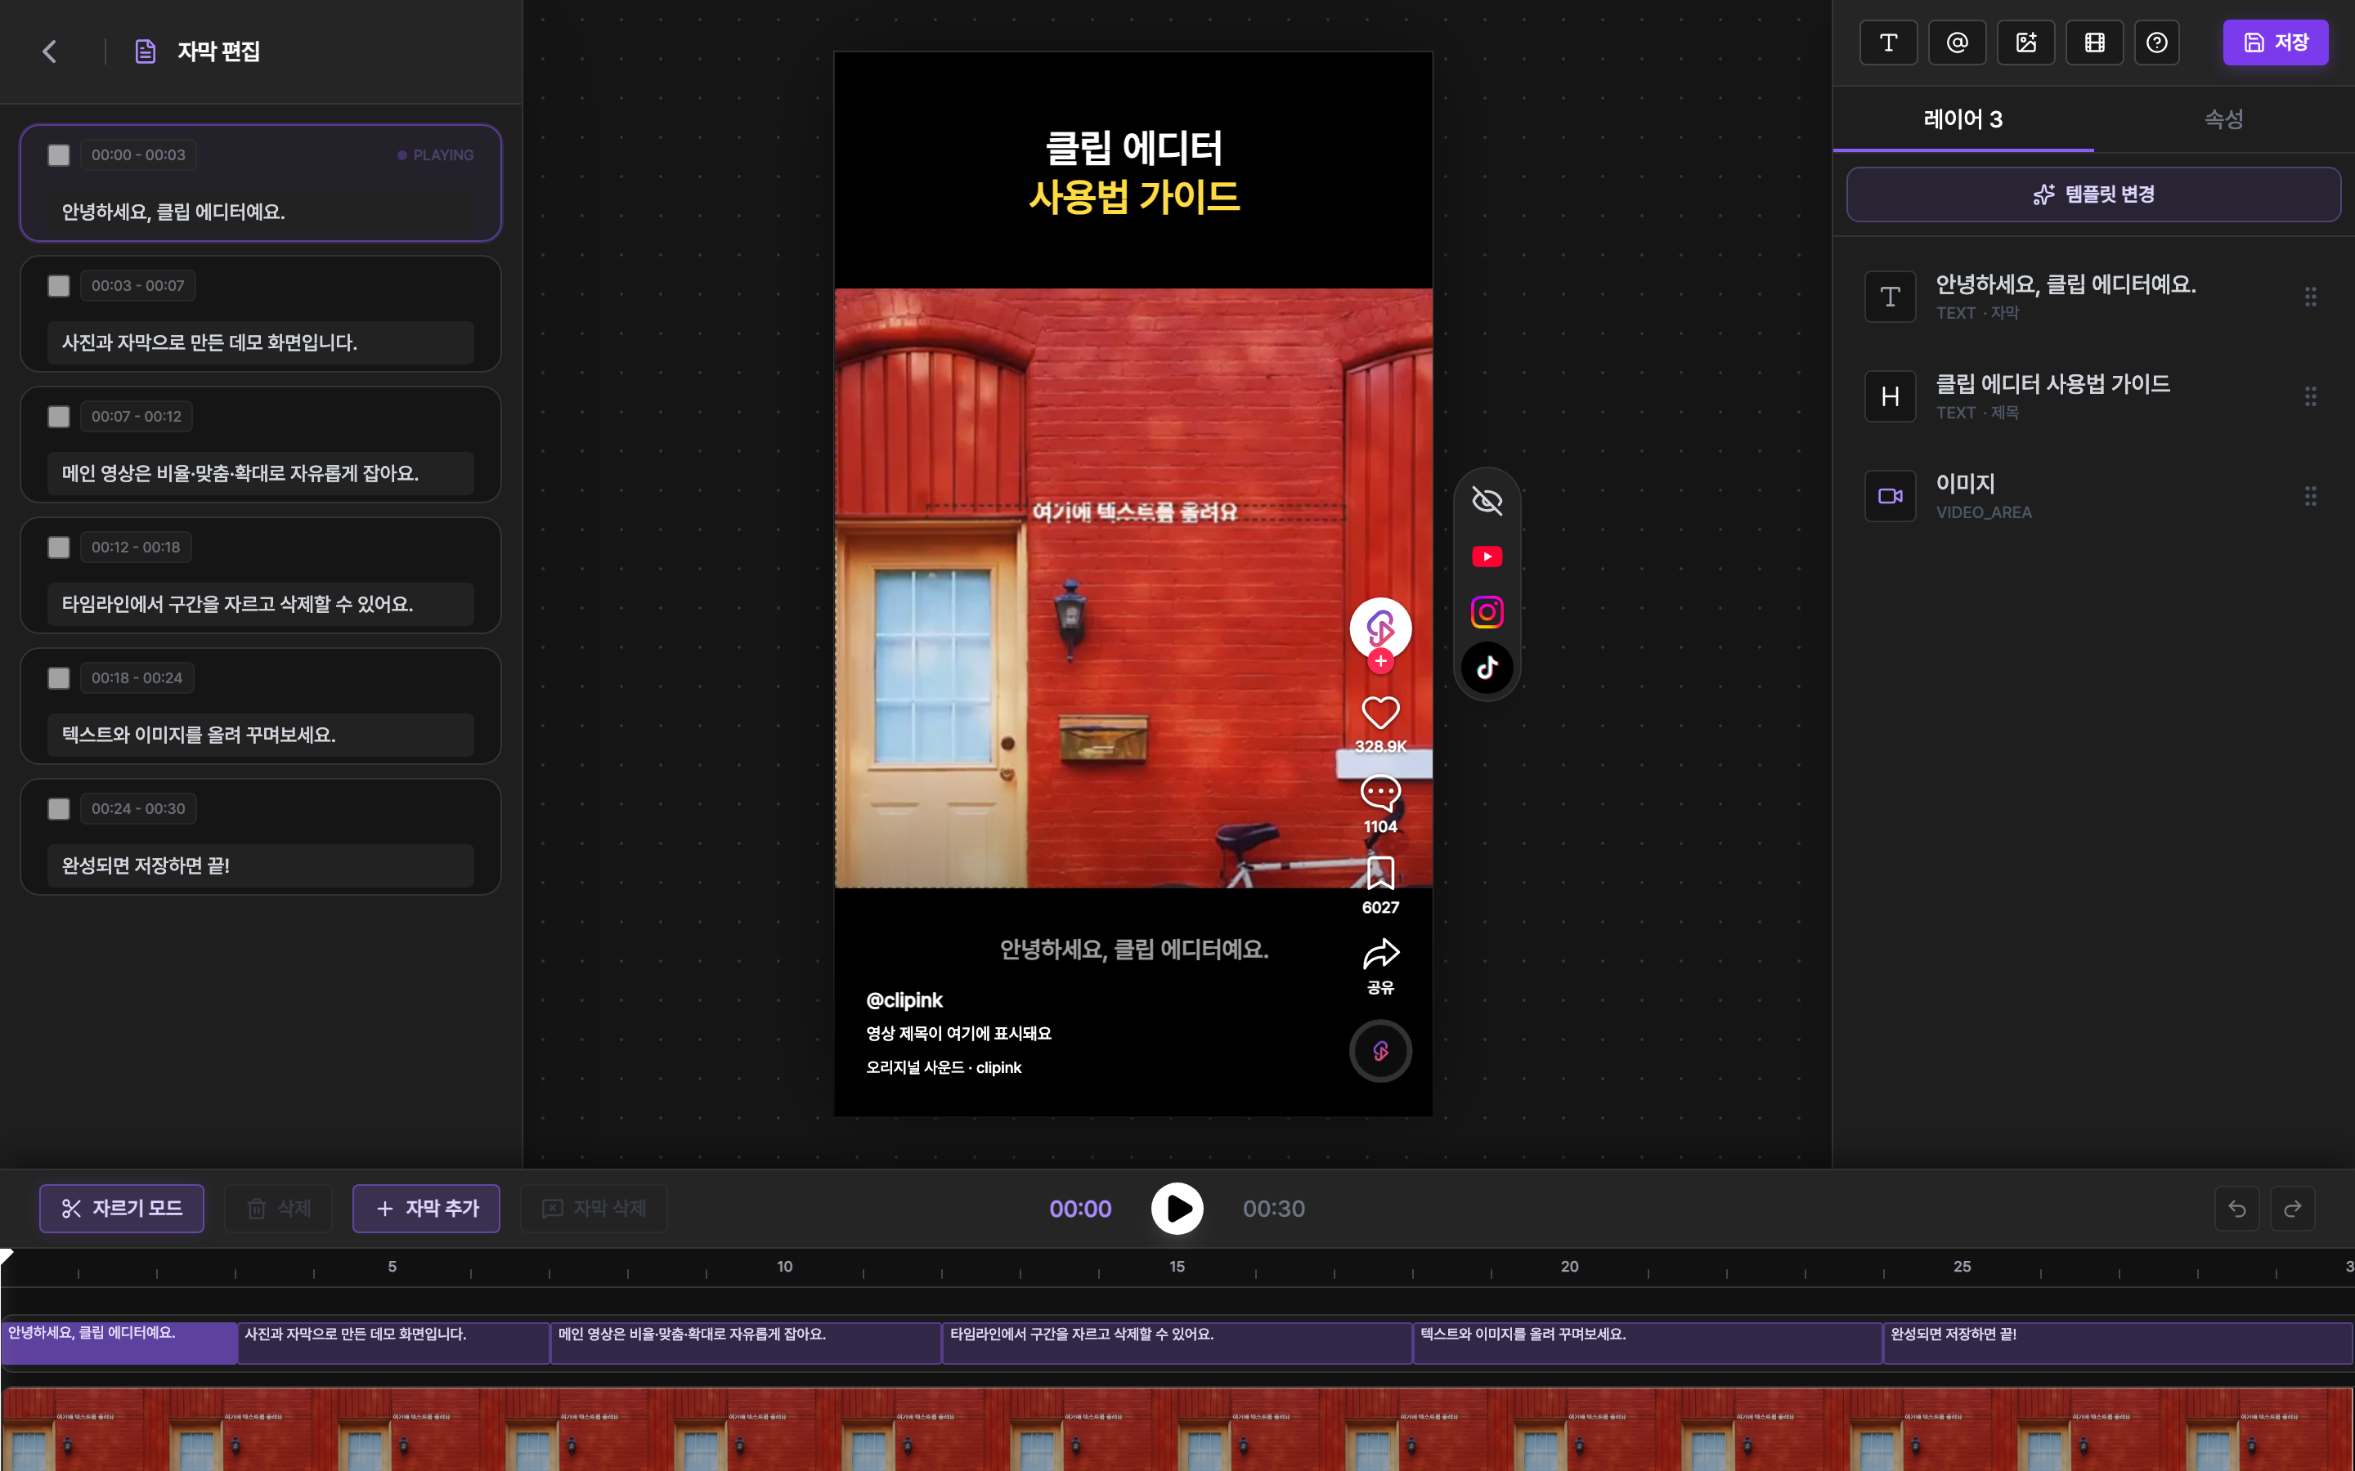Click the 삭제 delete button
Screen dimensions: 2355x1471
pyautogui.click(x=278, y=1209)
